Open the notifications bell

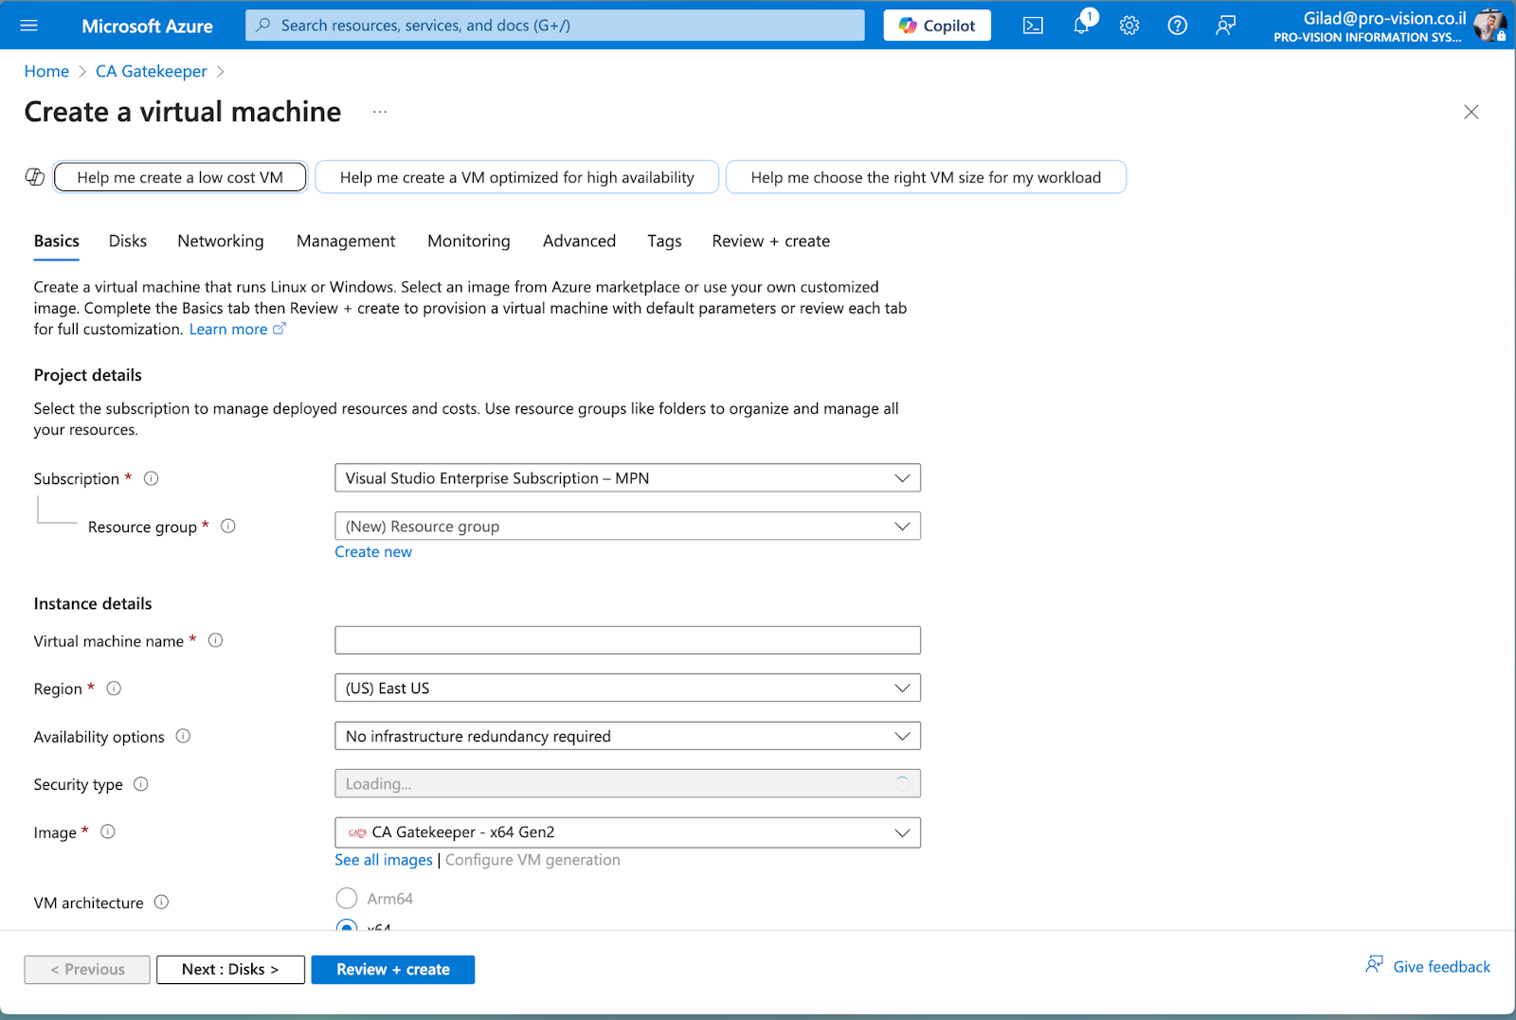[1082, 25]
